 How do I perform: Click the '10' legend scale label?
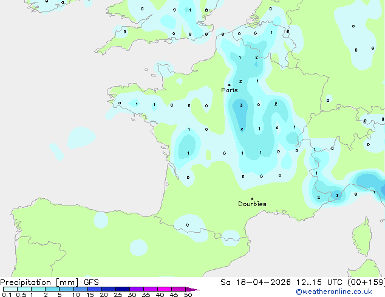click(76, 295)
